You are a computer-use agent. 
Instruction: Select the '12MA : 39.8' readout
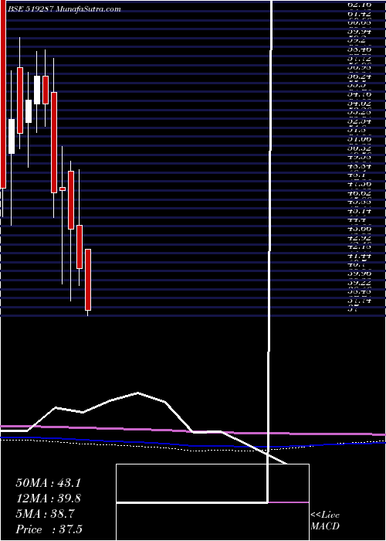point(48,498)
